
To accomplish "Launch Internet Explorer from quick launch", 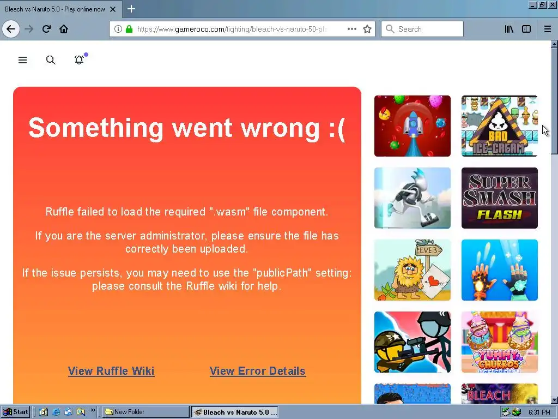I will (56, 412).
